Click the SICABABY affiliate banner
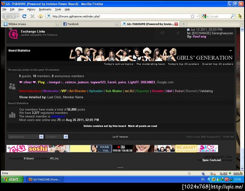 [x=186, y=149]
